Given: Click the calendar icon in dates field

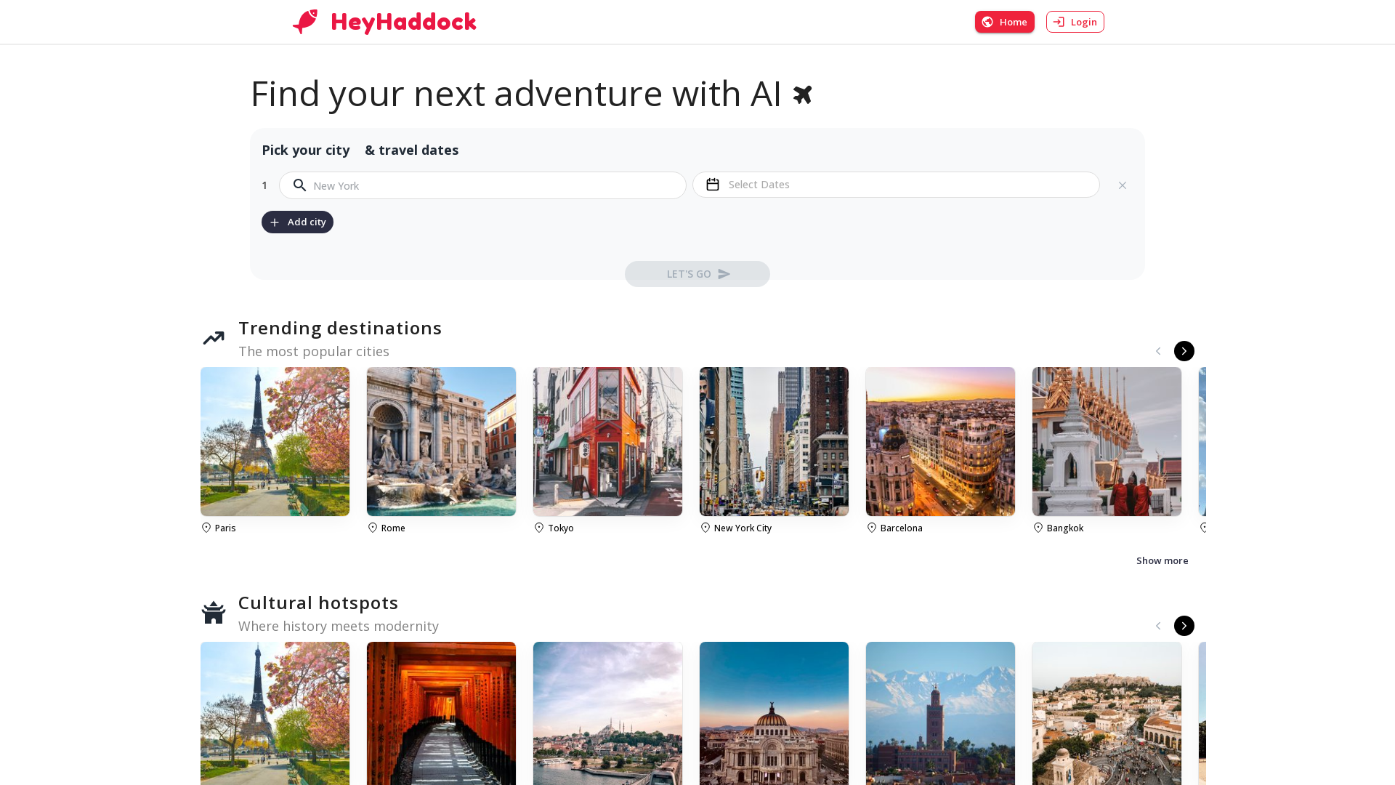Looking at the screenshot, I should click(713, 185).
